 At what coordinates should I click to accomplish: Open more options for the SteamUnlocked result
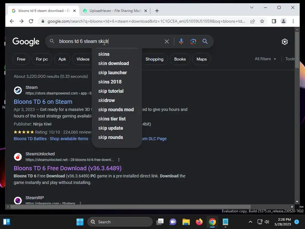click(119, 160)
